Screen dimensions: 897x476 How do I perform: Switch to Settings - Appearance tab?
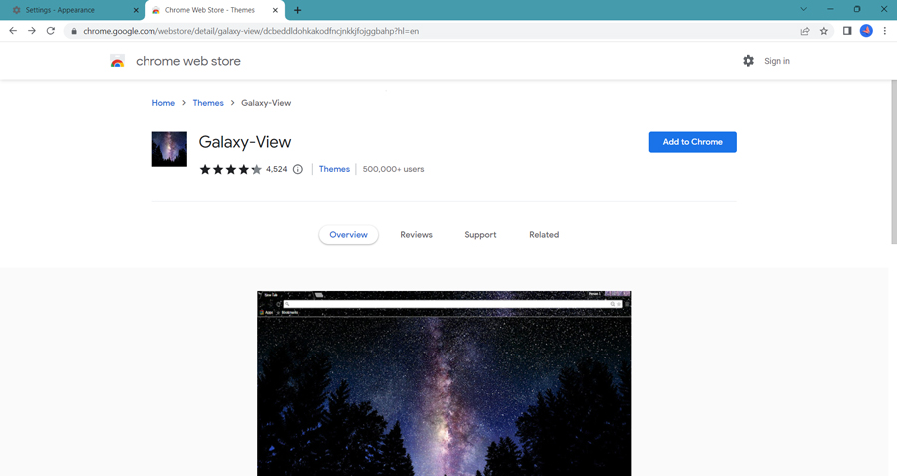[x=72, y=10]
